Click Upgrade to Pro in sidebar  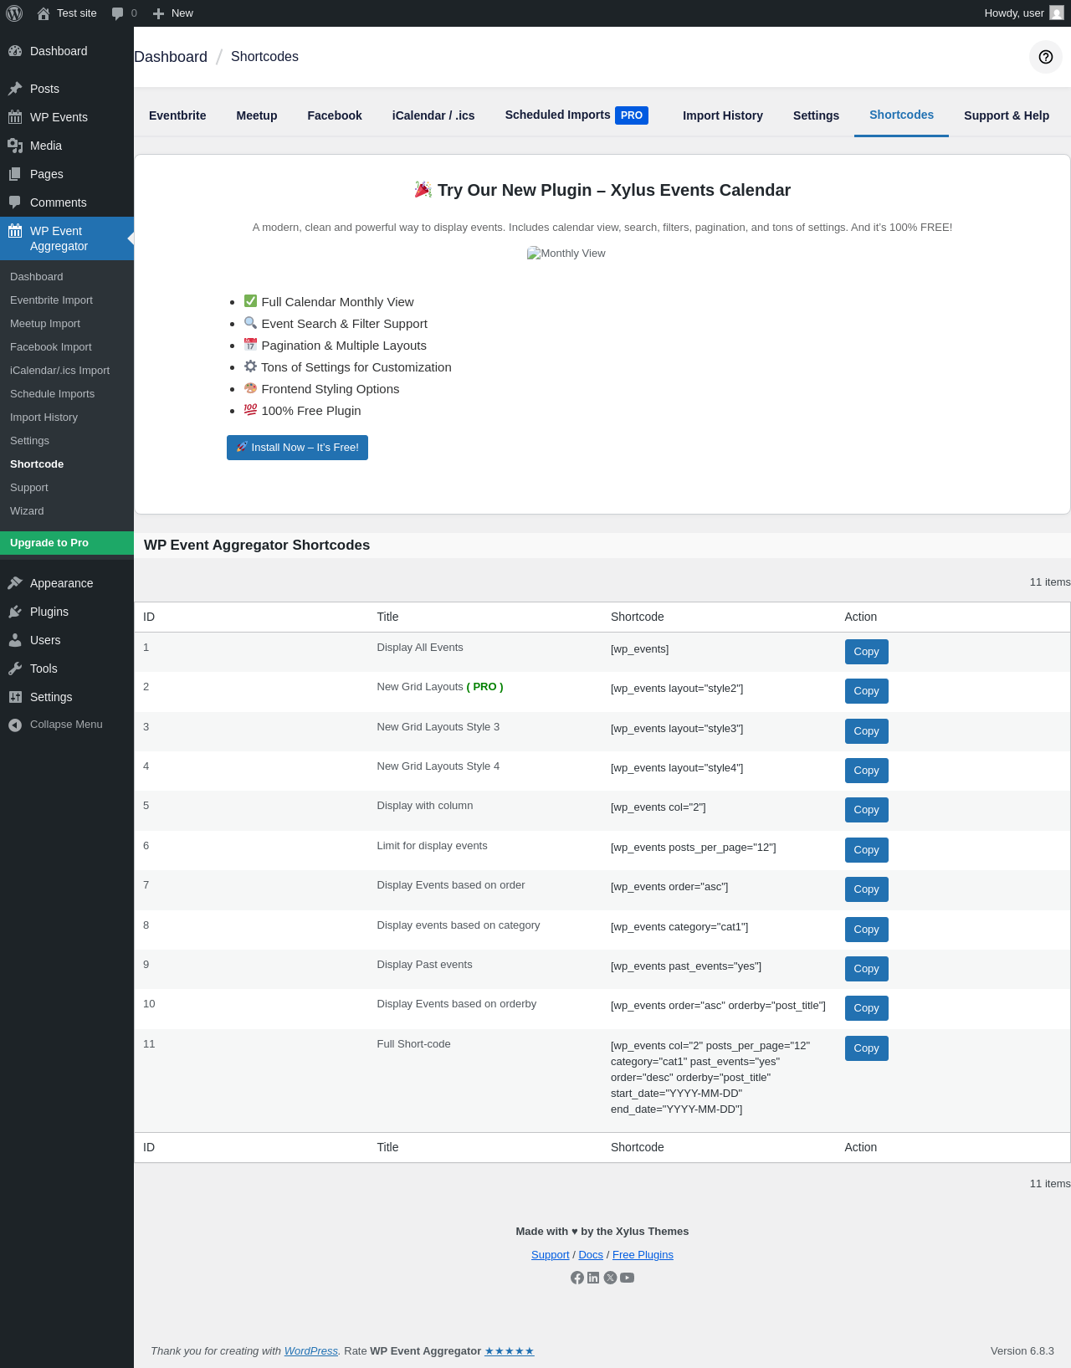click(49, 543)
